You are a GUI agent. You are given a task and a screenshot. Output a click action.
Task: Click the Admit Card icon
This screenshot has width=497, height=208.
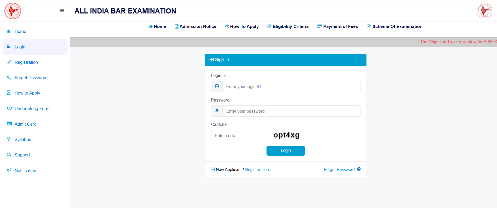(9, 124)
